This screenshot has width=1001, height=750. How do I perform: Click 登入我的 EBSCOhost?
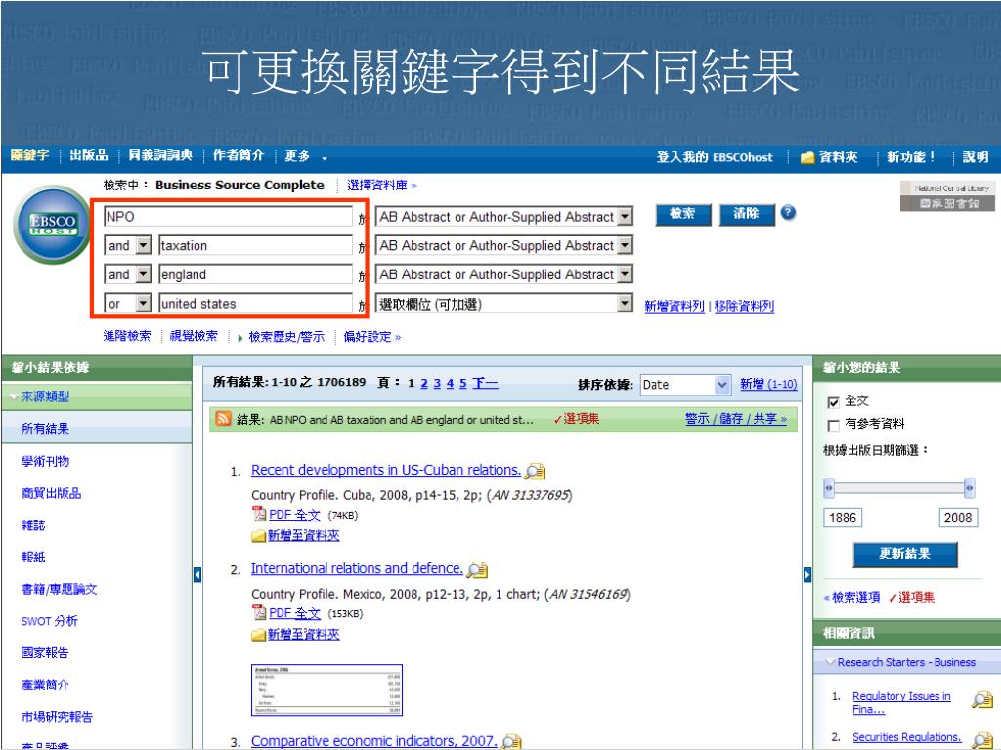pos(715,157)
